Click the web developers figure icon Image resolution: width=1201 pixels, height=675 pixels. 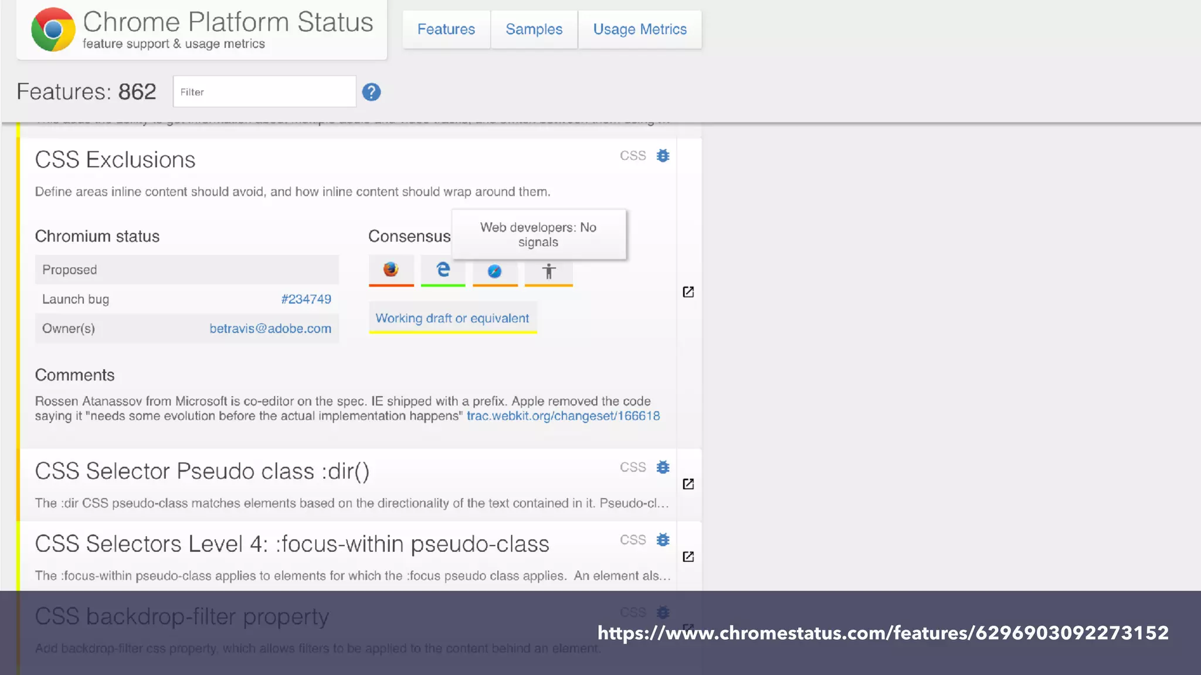[x=548, y=271]
